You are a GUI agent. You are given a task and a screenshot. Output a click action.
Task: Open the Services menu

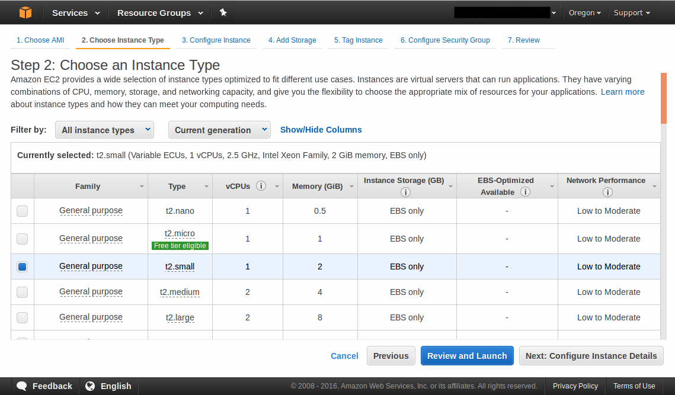click(76, 12)
